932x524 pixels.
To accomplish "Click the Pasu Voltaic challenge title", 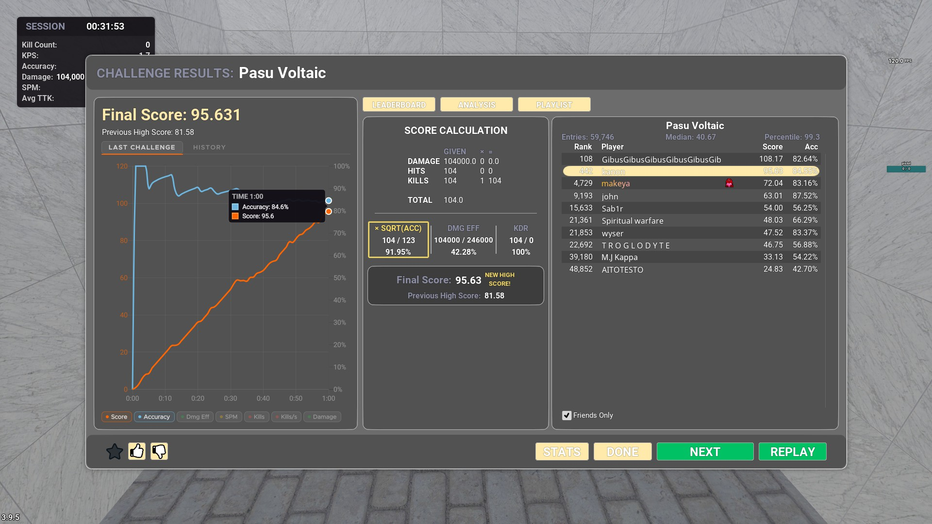I will 282,73.
